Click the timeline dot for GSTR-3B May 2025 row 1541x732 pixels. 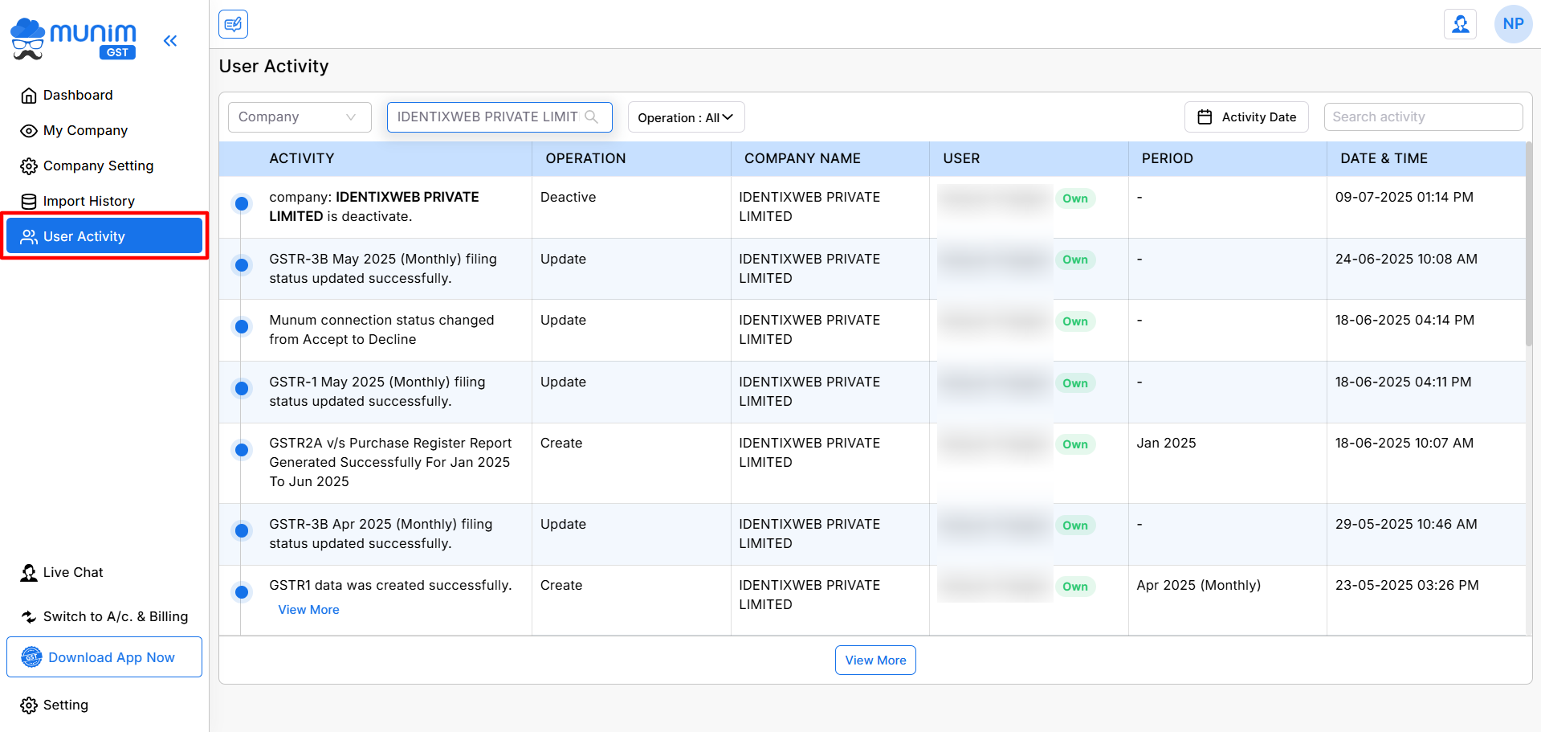tap(242, 264)
